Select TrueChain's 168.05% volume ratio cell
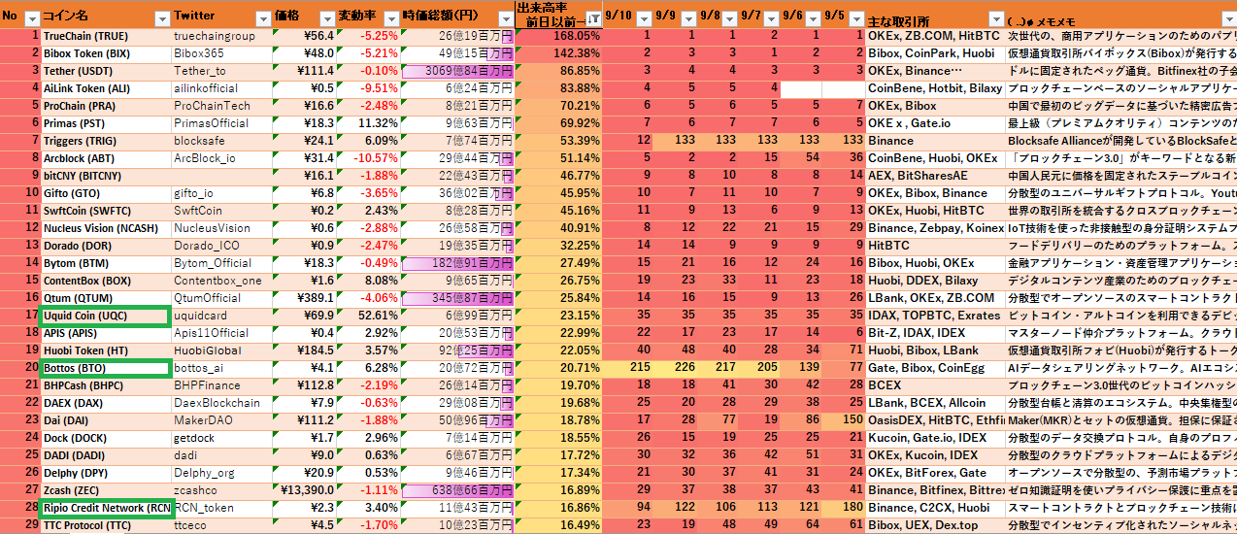Image resolution: width=1237 pixels, height=534 pixels. (558, 36)
